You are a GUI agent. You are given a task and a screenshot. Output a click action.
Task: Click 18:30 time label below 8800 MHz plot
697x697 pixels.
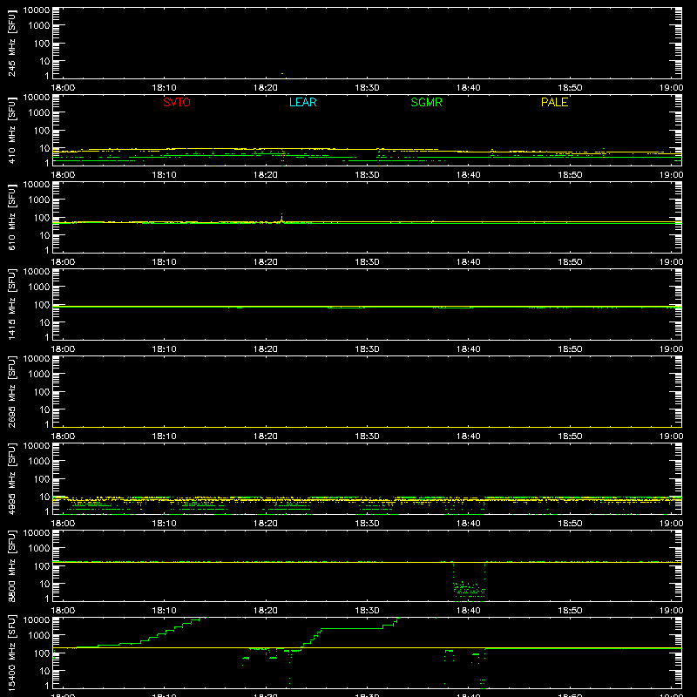(x=367, y=611)
